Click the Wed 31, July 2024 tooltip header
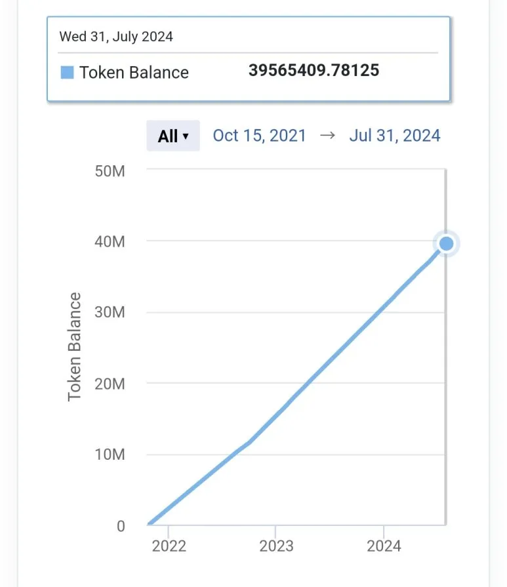 (116, 37)
